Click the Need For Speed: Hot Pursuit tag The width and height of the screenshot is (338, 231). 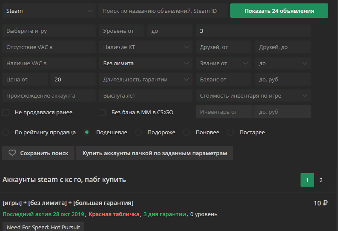43,227
